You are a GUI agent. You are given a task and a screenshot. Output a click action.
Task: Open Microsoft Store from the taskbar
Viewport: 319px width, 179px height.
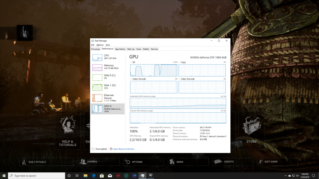[x=102, y=176]
